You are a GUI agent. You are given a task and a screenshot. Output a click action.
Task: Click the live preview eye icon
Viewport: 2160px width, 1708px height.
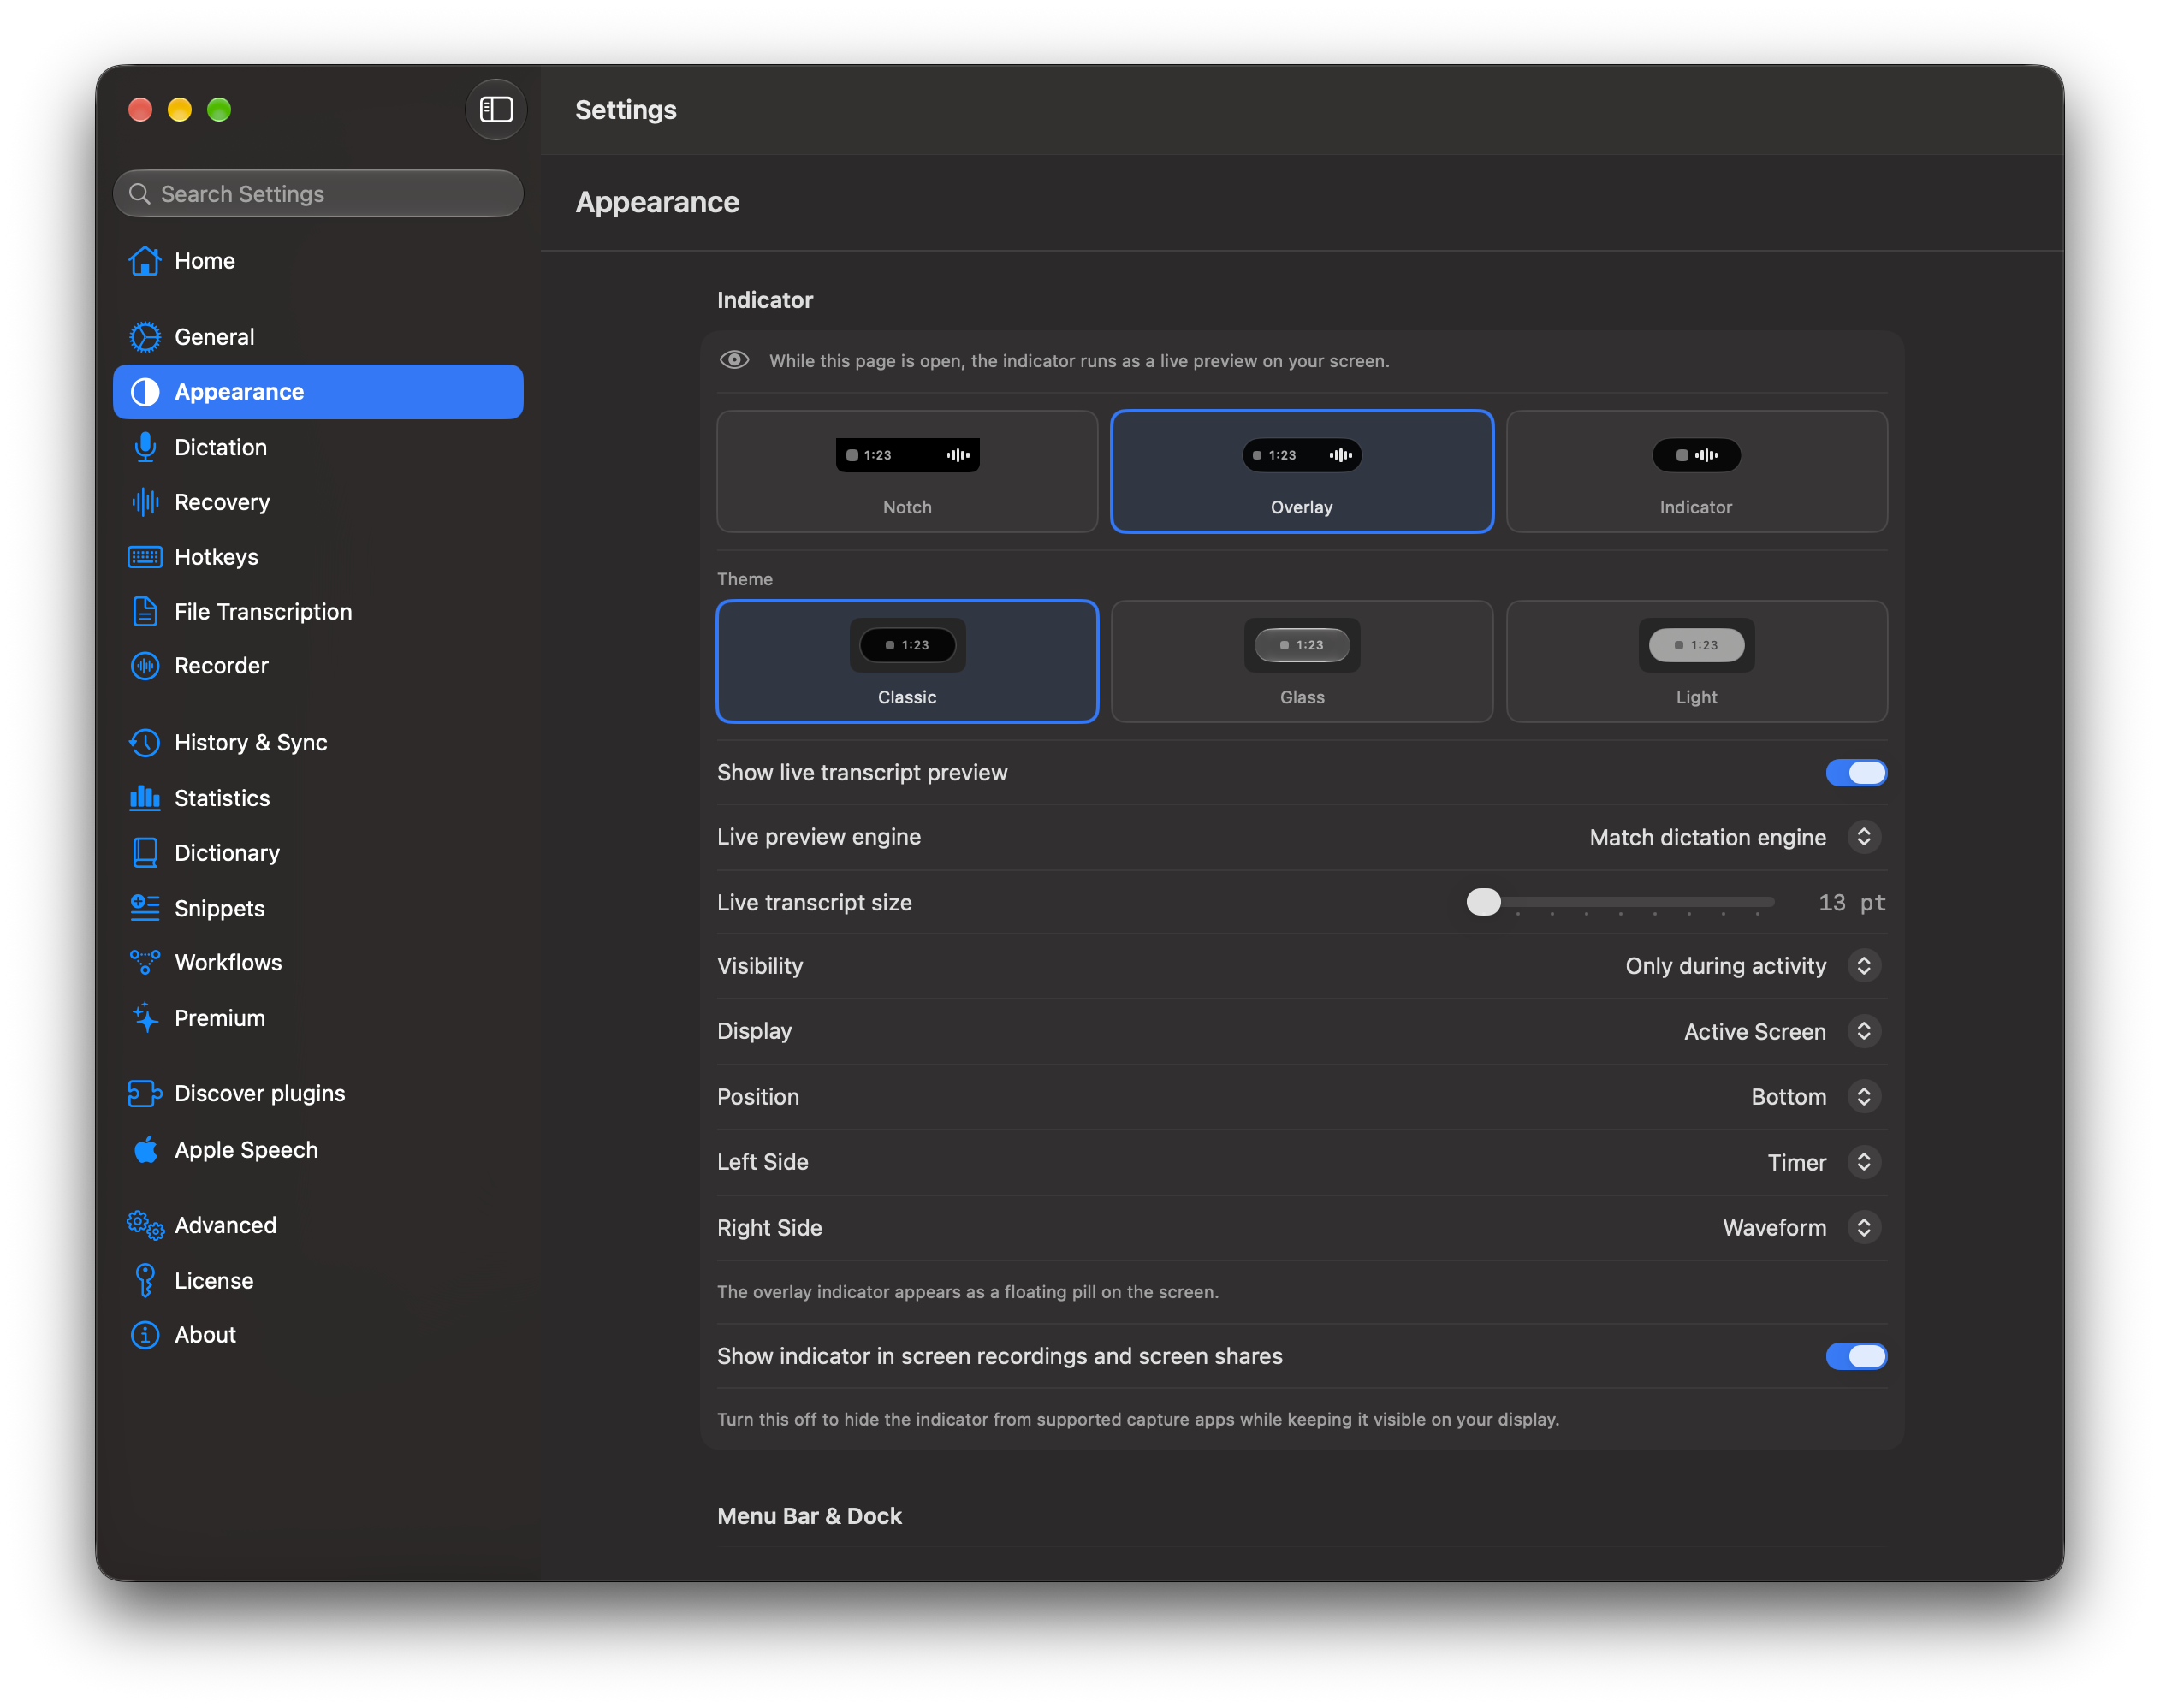[734, 360]
